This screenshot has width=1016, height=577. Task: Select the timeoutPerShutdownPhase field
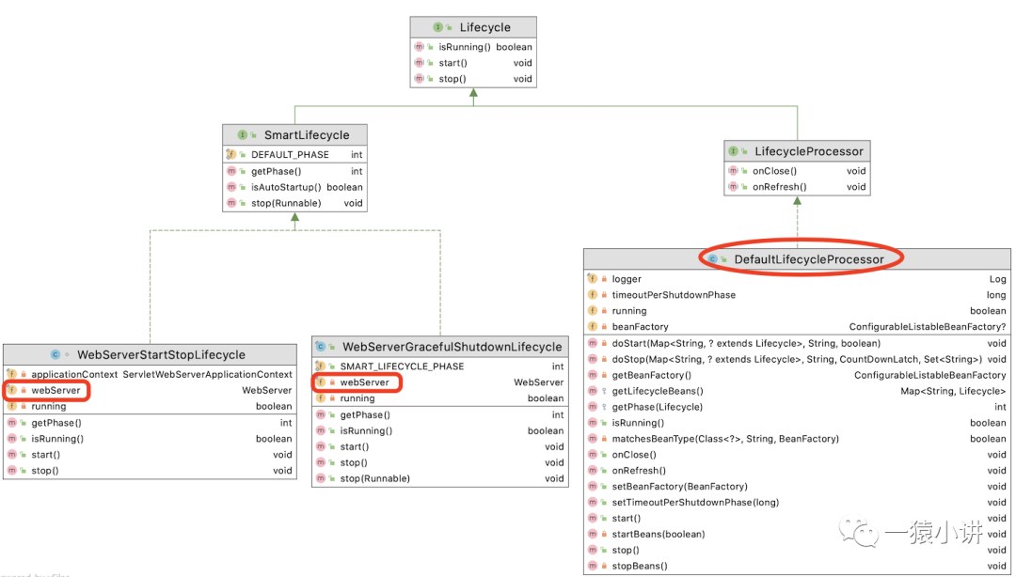click(x=797, y=295)
